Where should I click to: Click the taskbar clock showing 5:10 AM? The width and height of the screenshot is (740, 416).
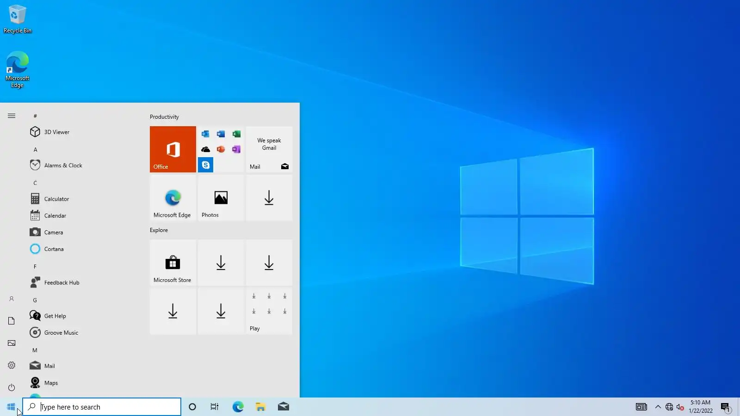(x=700, y=407)
